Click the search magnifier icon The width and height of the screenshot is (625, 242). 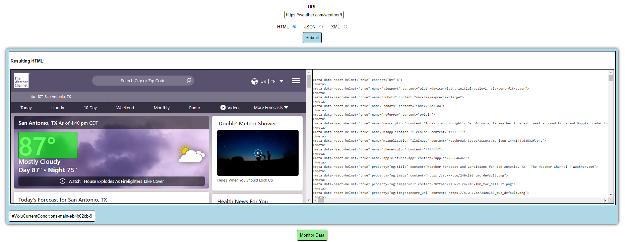point(189,81)
